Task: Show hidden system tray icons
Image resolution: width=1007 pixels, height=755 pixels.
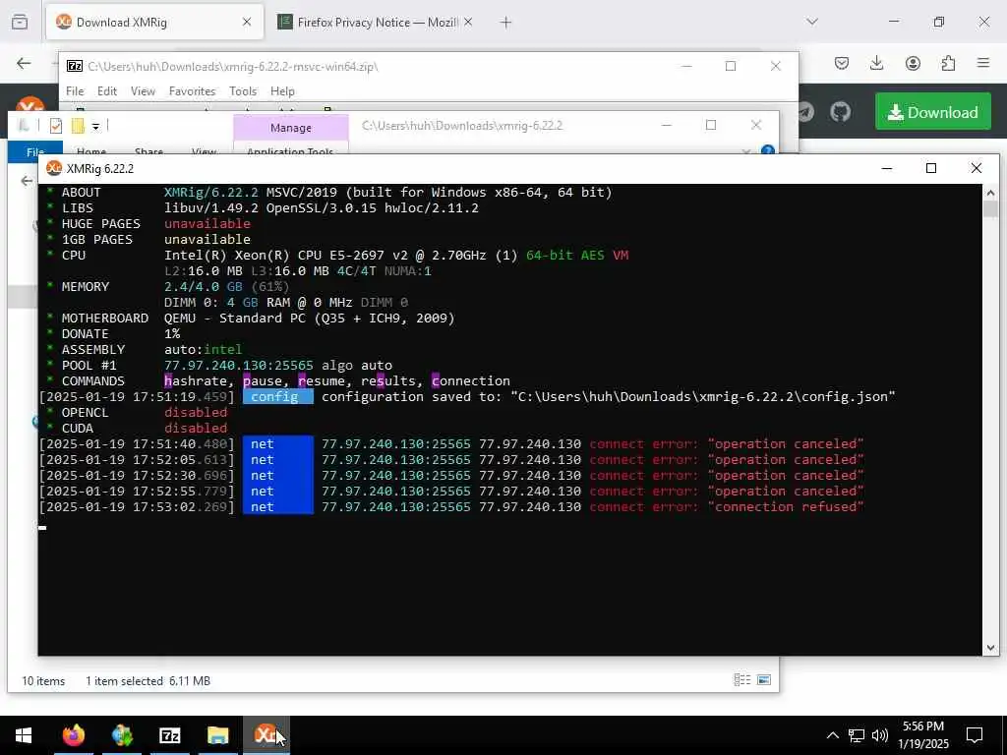Action: point(832,735)
